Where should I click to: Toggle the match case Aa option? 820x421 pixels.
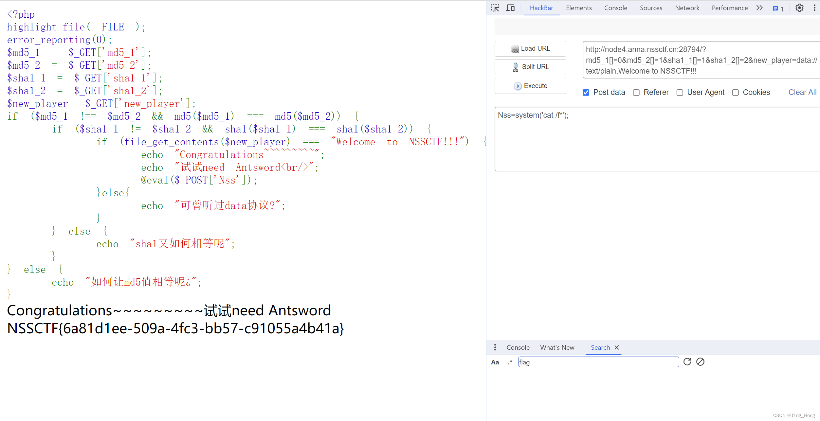495,362
